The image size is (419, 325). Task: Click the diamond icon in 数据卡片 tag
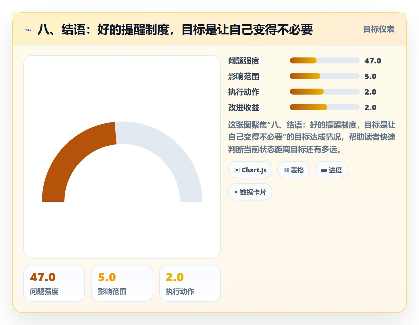[x=236, y=192]
